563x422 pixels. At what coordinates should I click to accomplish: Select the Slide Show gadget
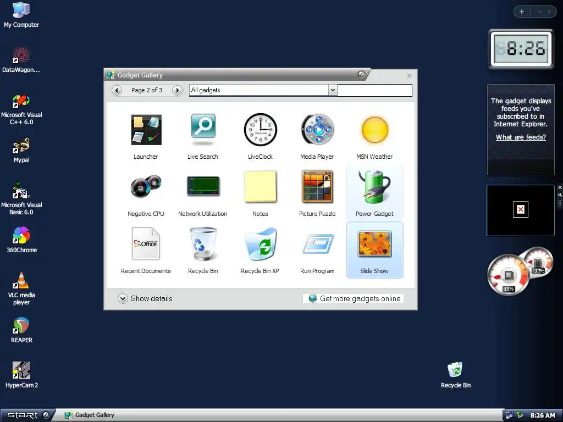pyautogui.click(x=374, y=250)
